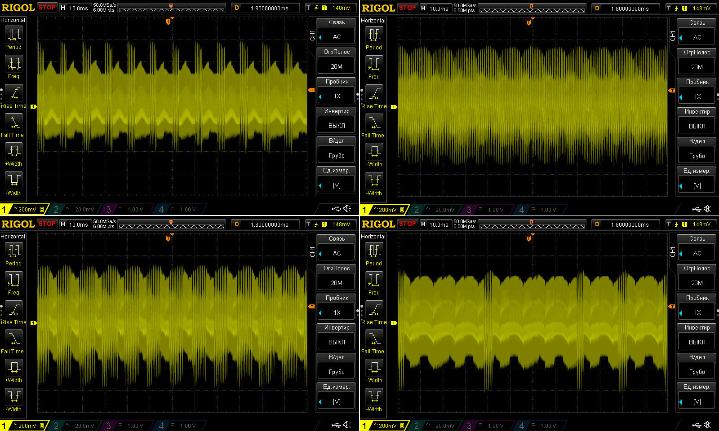Toggle Инвертир ВЫКЛ in top-left panel
Viewport: 719px width, 431px height.
click(x=336, y=126)
